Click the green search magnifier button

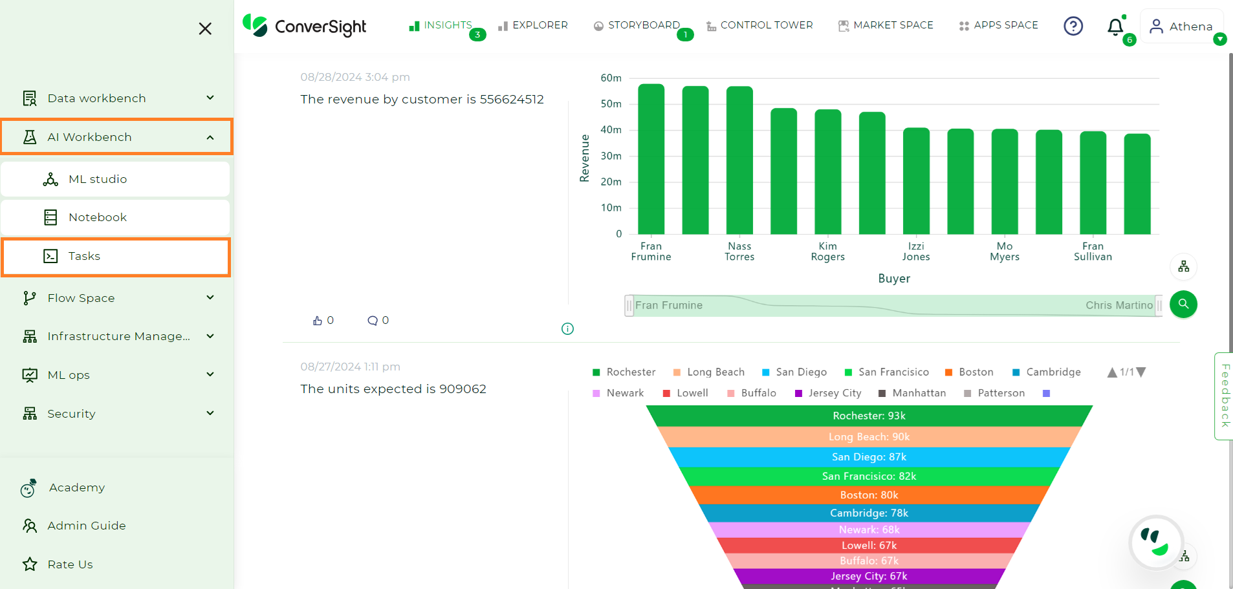pos(1183,304)
